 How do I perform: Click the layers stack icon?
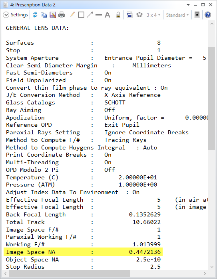[x=139, y=15]
